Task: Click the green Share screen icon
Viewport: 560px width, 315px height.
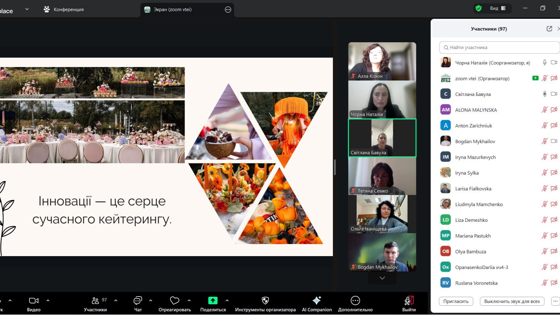Action: click(213, 300)
